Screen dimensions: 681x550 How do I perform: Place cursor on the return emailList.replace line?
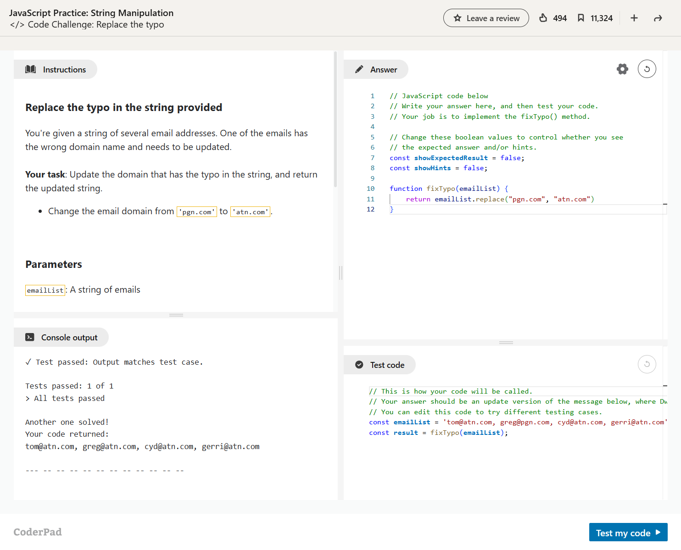(491, 199)
